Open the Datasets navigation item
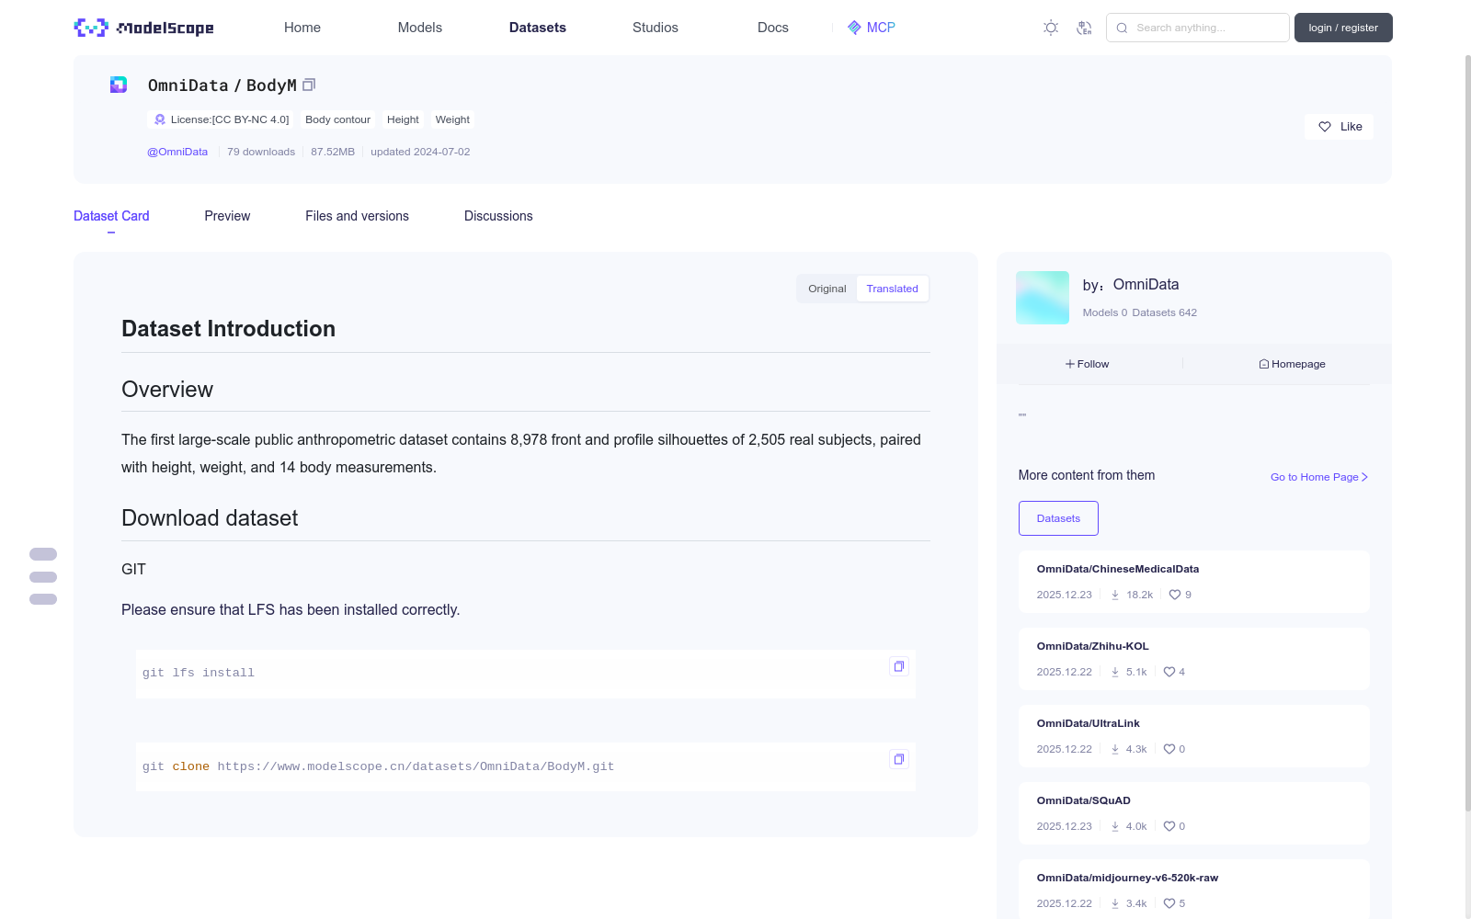 (538, 28)
